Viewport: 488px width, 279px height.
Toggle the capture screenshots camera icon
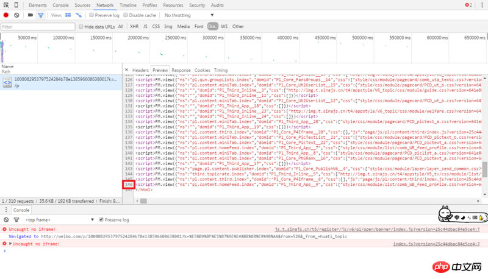pos(29,15)
